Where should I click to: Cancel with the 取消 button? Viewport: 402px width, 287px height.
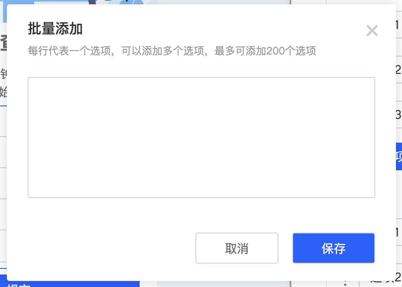236,248
